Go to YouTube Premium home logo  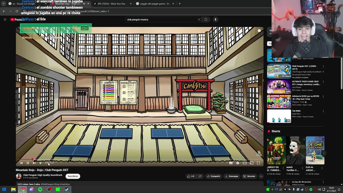pyautogui.click(x=17, y=19)
